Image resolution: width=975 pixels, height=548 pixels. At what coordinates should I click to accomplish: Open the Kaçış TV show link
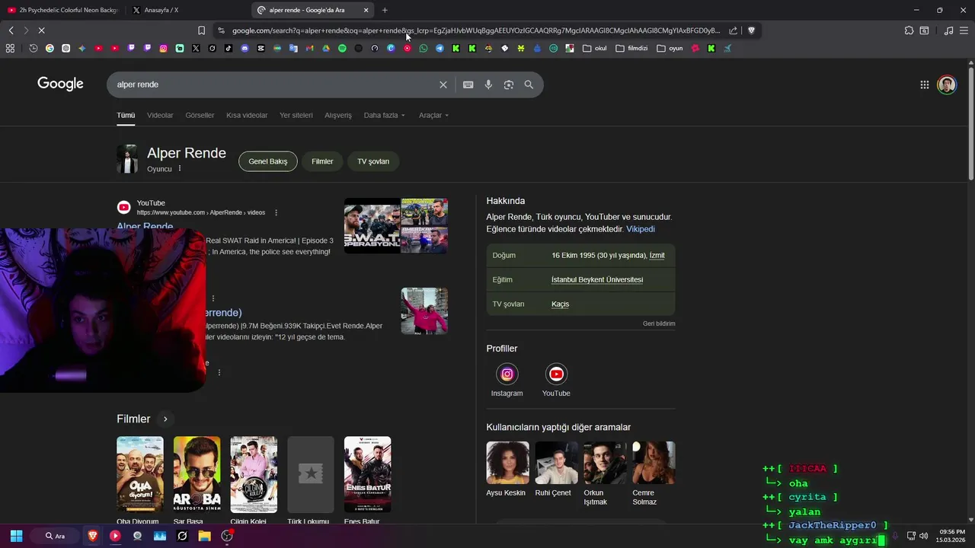[560, 304]
